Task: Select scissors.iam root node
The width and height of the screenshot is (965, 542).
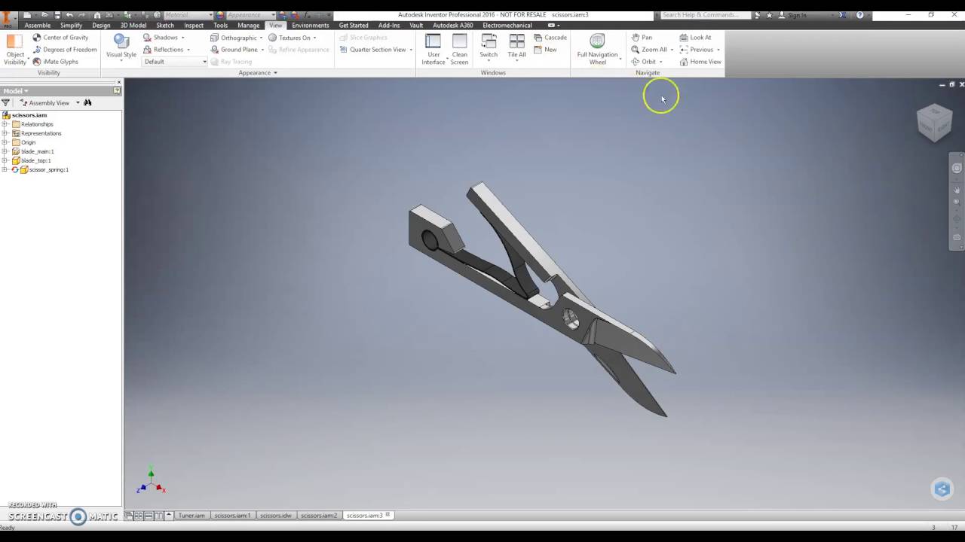Action: [x=29, y=115]
